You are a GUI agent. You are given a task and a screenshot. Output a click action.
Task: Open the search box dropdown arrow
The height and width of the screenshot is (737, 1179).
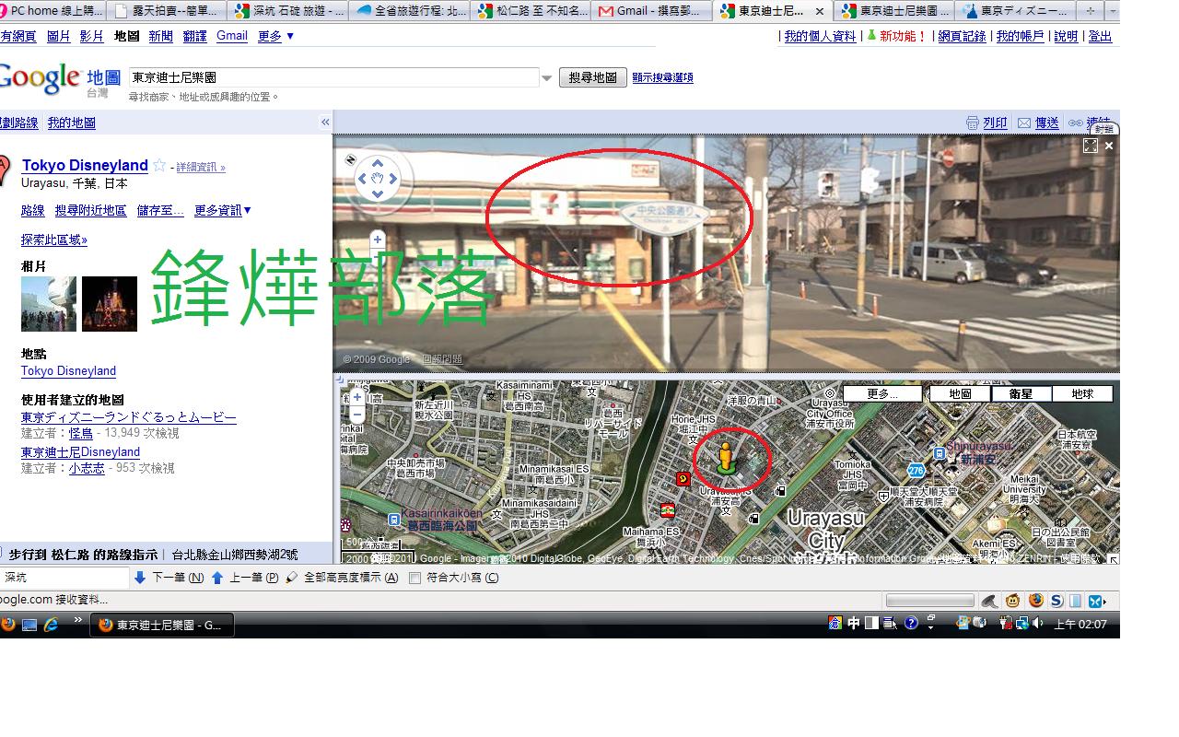[x=546, y=78]
